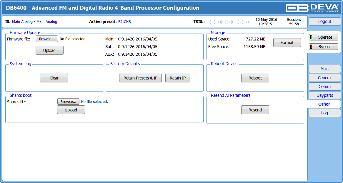The width and height of the screenshot is (343, 183).
Task: Open the Dayparts tab
Action: coord(325,95)
